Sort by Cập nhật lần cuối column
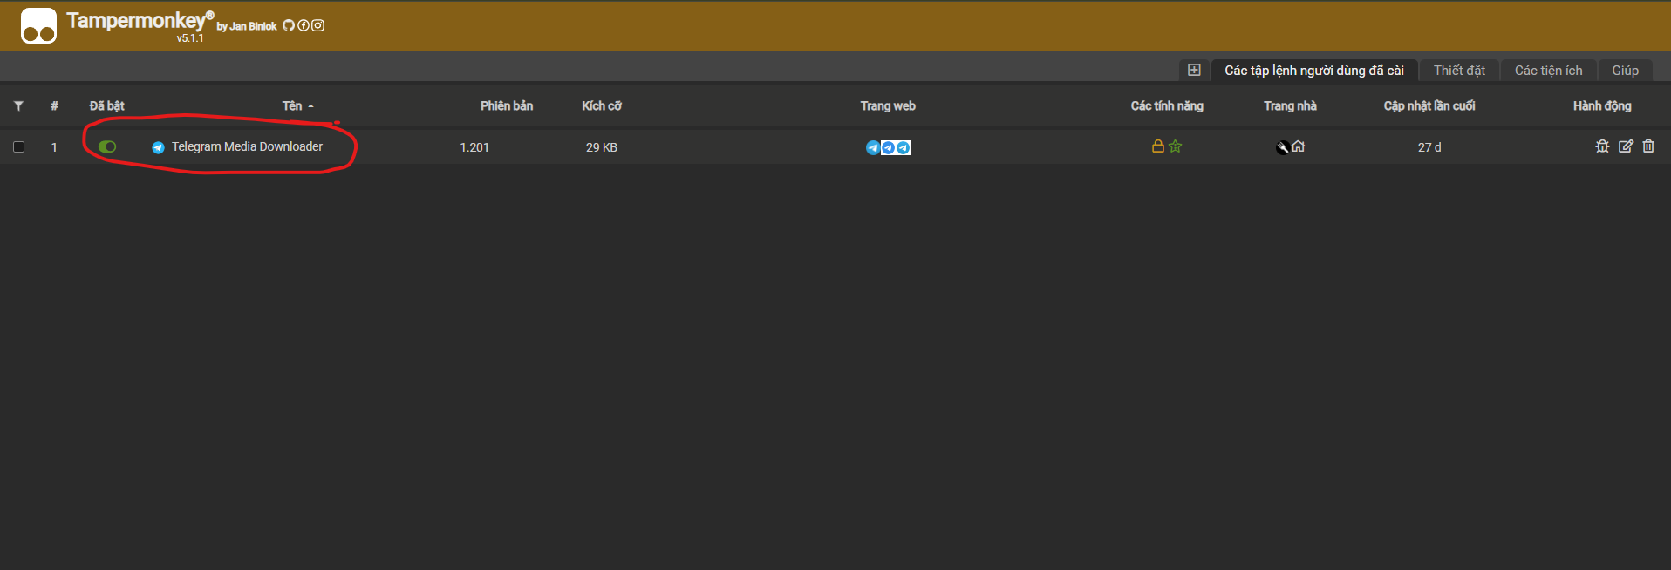Image resolution: width=1671 pixels, height=570 pixels. click(1429, 105)
